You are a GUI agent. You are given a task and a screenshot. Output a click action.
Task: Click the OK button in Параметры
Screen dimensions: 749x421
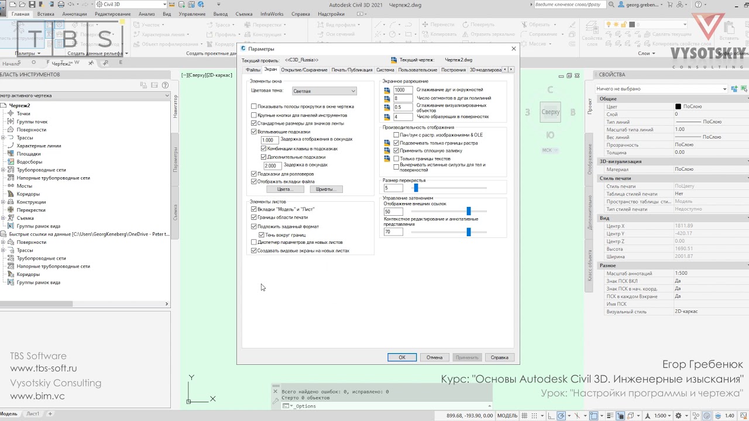(402, 357)
